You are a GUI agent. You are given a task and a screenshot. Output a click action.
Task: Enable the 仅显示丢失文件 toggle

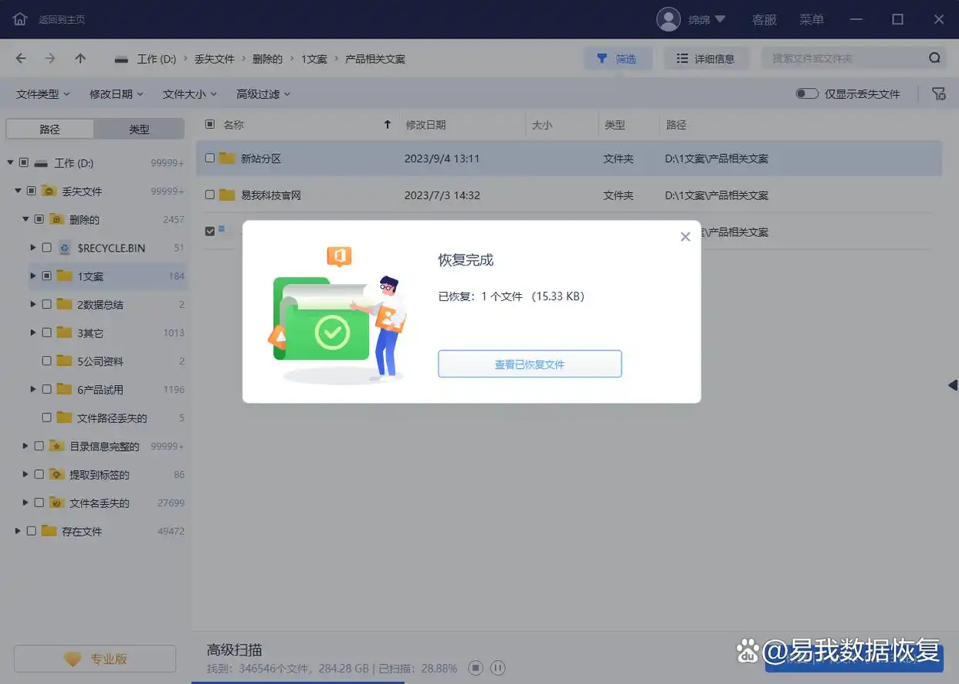807,93
